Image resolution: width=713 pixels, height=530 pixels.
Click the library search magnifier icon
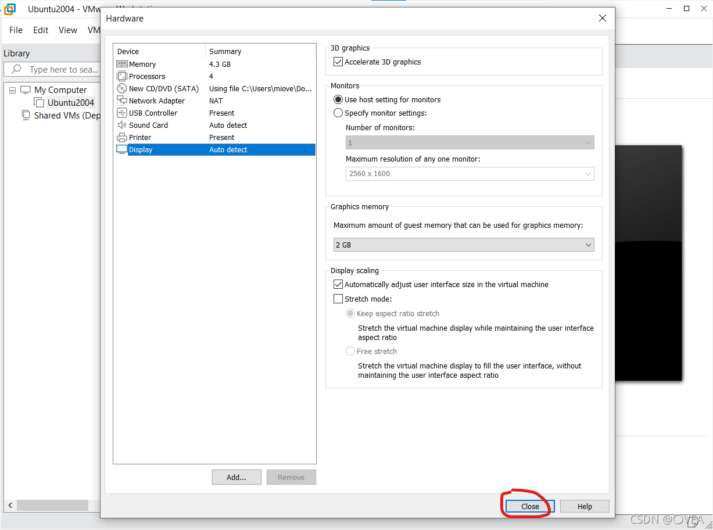(16, 69)
